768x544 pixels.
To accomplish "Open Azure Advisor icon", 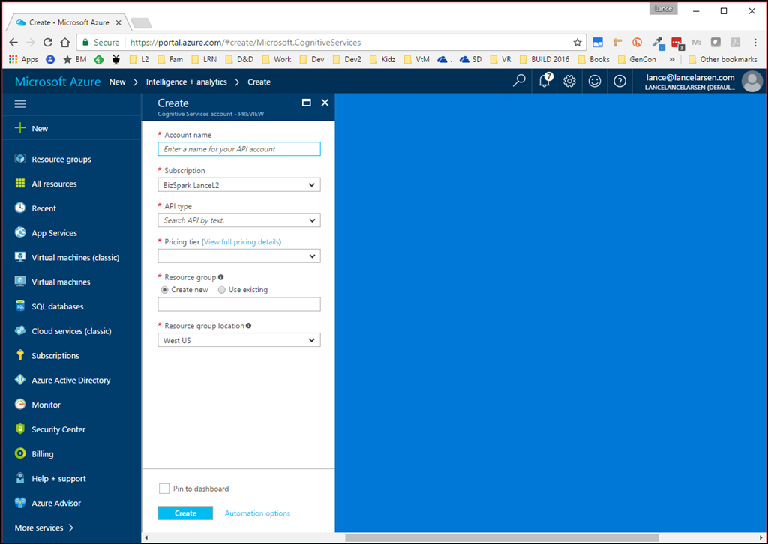I will coord(20,503).
